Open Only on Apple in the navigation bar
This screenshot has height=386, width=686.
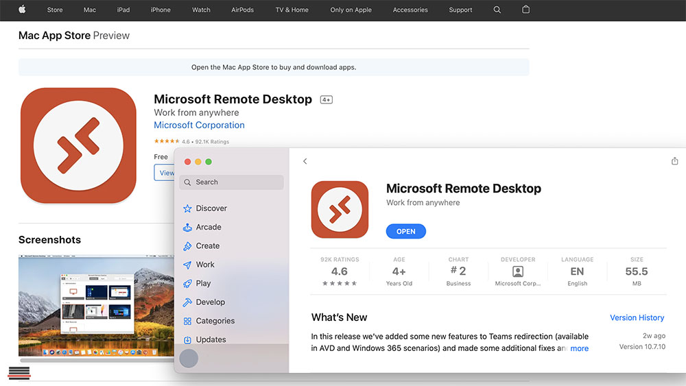[x=351, y=10]
